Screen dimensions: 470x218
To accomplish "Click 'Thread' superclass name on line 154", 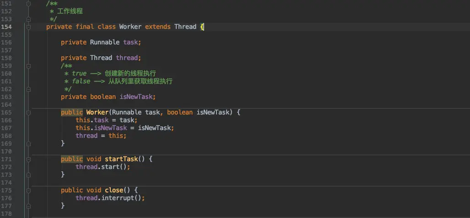I will coord(185,27).
